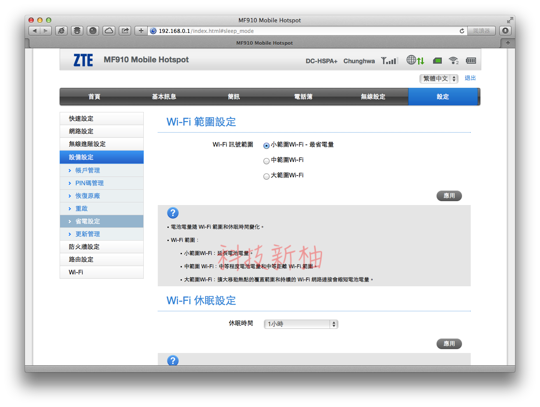The height and width of the screenshot is (407, 540).
Task: Open 網路設定 in the sidebar
Action: tap(102, 131)
